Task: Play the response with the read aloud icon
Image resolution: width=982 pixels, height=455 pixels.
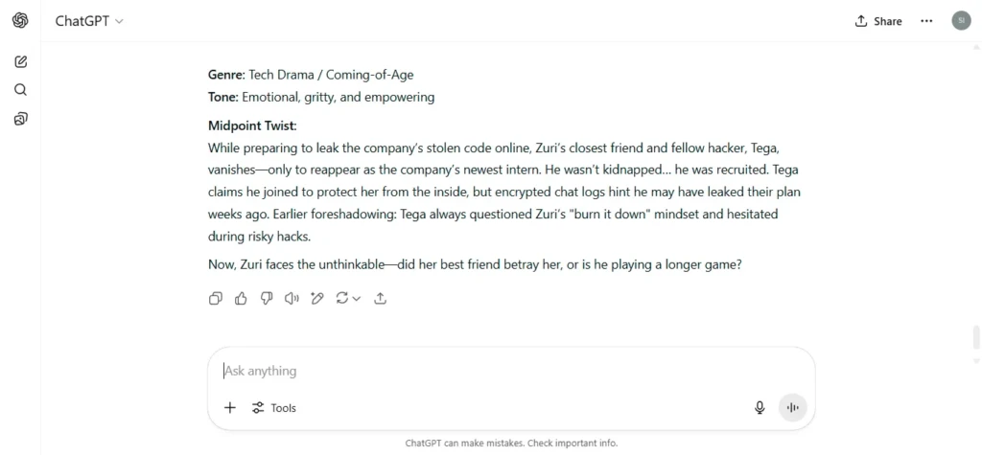Action: coord(292,299)
